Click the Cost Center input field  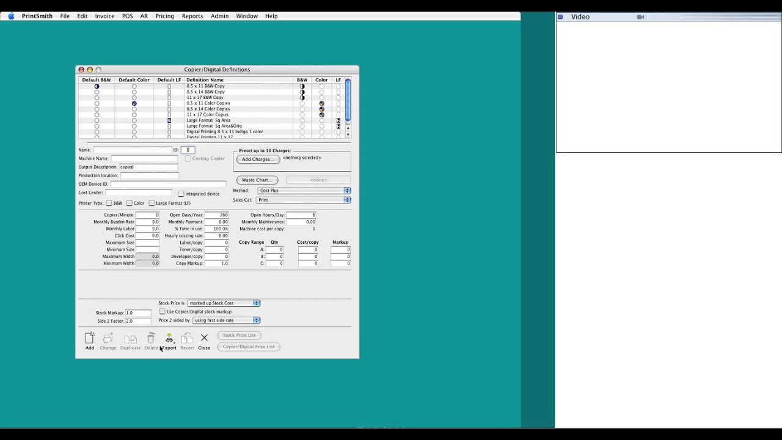pyautogui.click(x=138, y=193)
